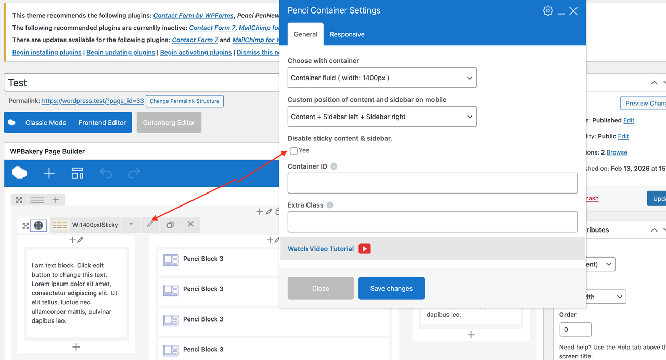This screenshot has height=360, width=666.
Task: Edit the Published status
Action: pos(629,120)
